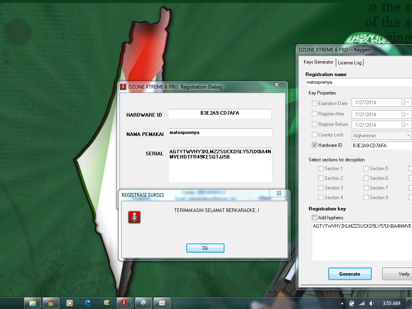Click the Registration key output box
Viewport: 412px width, 309px height.
[x=362, y=241]
